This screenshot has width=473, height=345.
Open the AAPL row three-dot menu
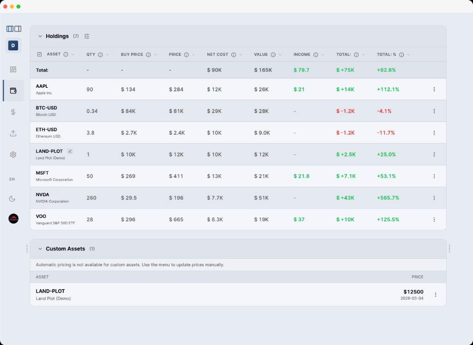(x=434, y=89)
